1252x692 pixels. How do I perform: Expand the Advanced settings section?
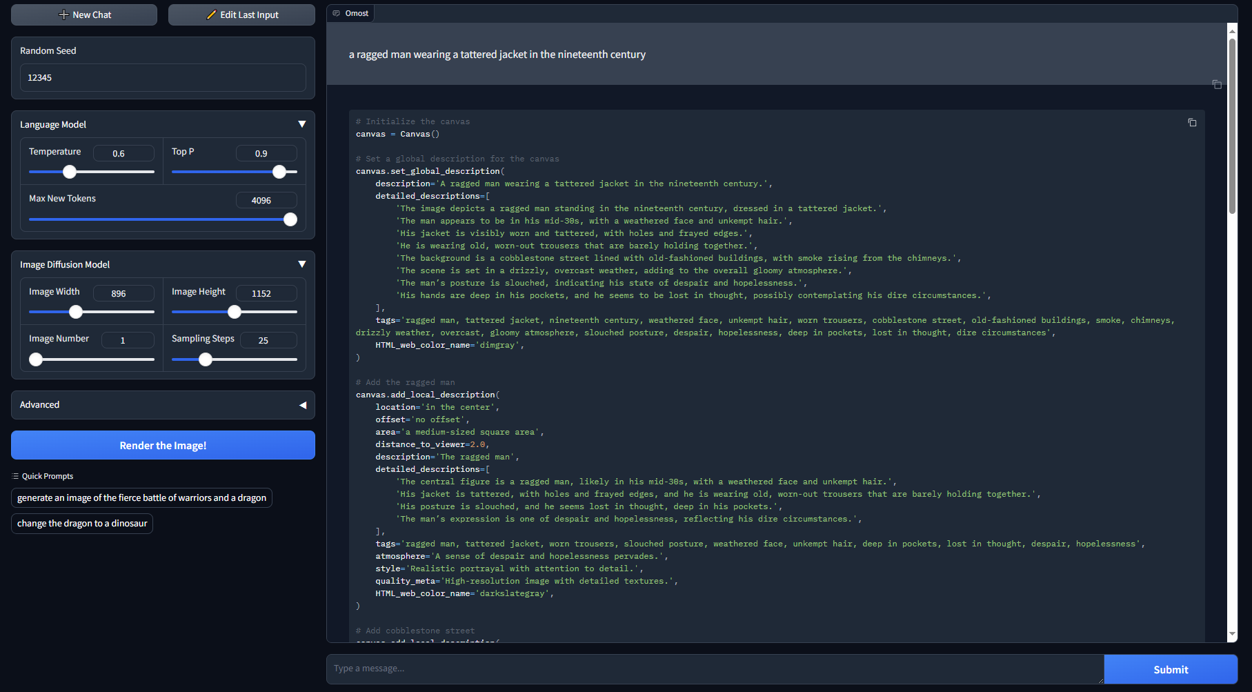304,405
